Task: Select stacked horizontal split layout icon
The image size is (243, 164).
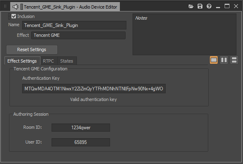Action: point(234,60)
